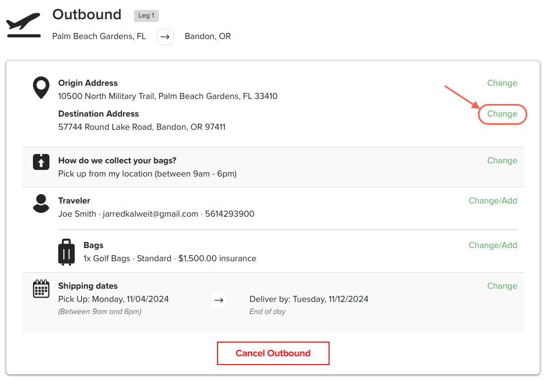Screen dimensions: 546x380
Task: Change the Shipping dates
Action: (x=502, y=286)
